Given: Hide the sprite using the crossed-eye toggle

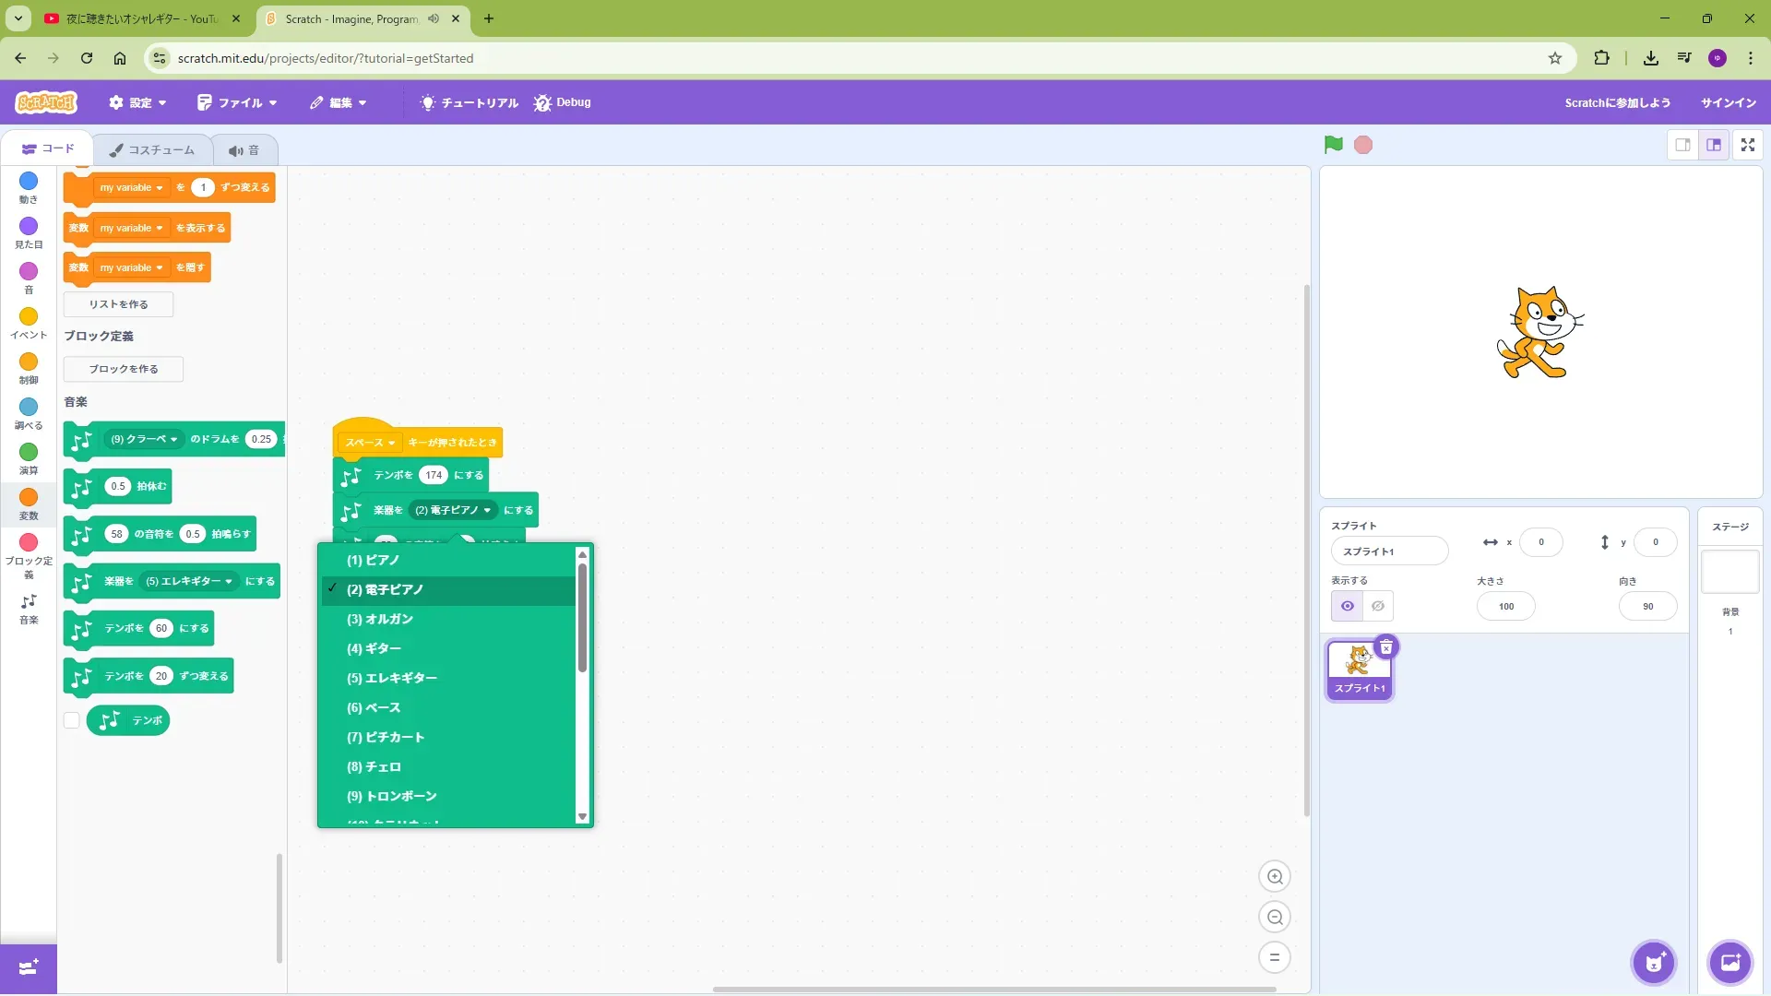Looking at the screenshot, I should [x=1378, y=606].
